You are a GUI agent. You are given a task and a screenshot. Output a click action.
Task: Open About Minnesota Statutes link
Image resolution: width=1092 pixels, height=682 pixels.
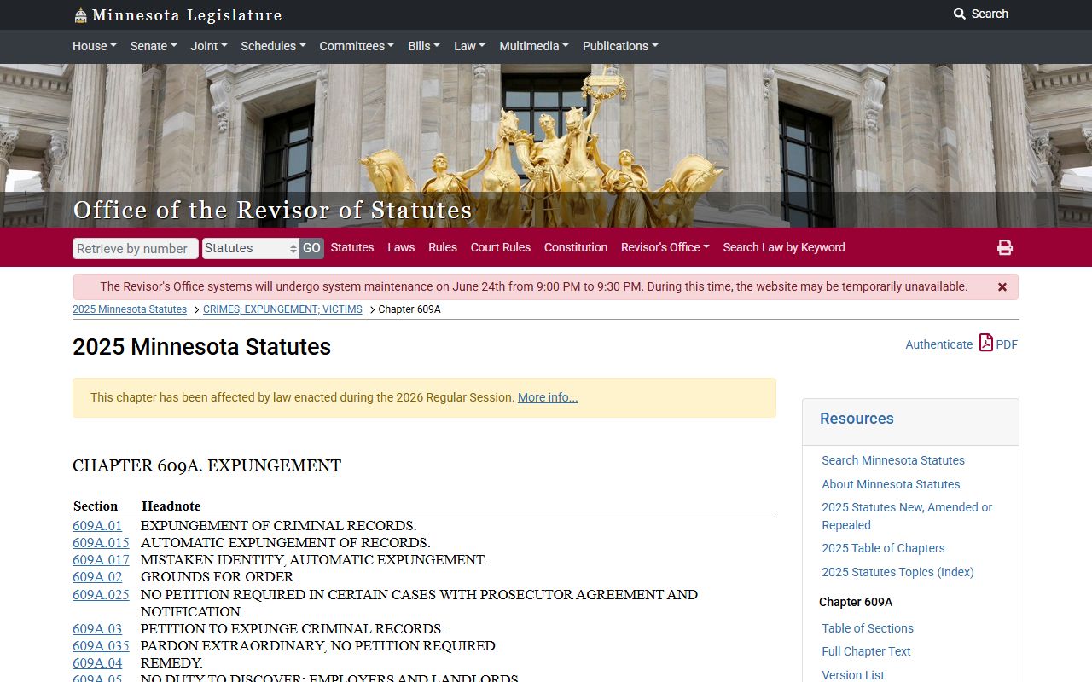pos(891,484)
